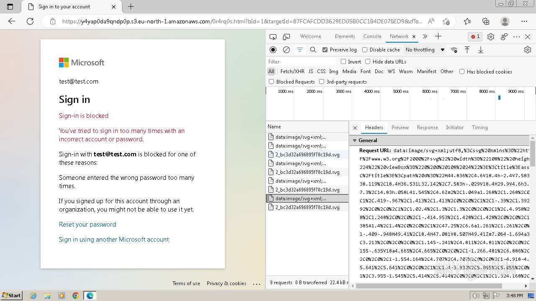Open the browser Settings and more menu
Image resolution: width=536 pixels, height=301 pixels.
coord(524,21)
